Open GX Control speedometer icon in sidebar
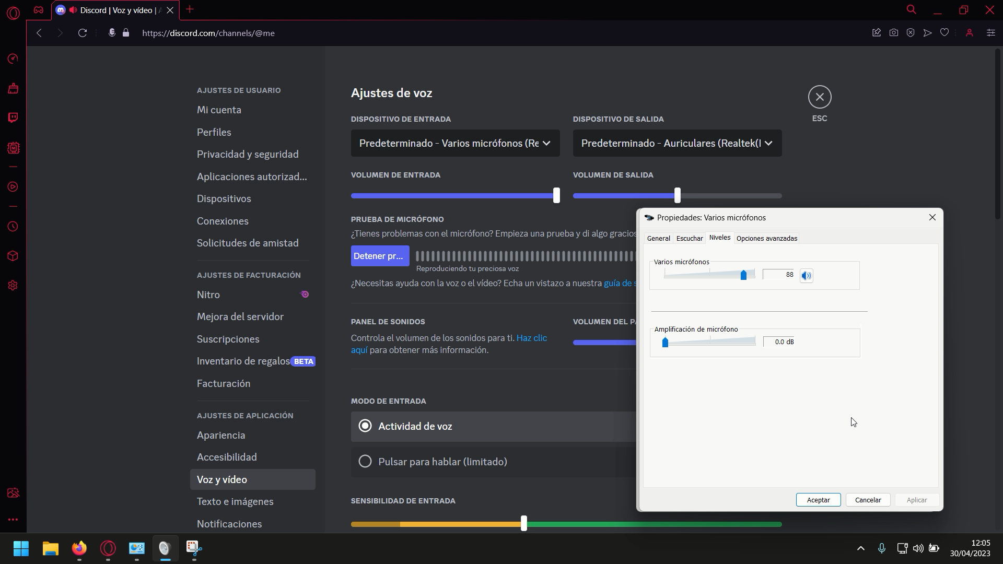Image resolution: width=1003 pixels, height=564 pixels. tap(13, 58)
